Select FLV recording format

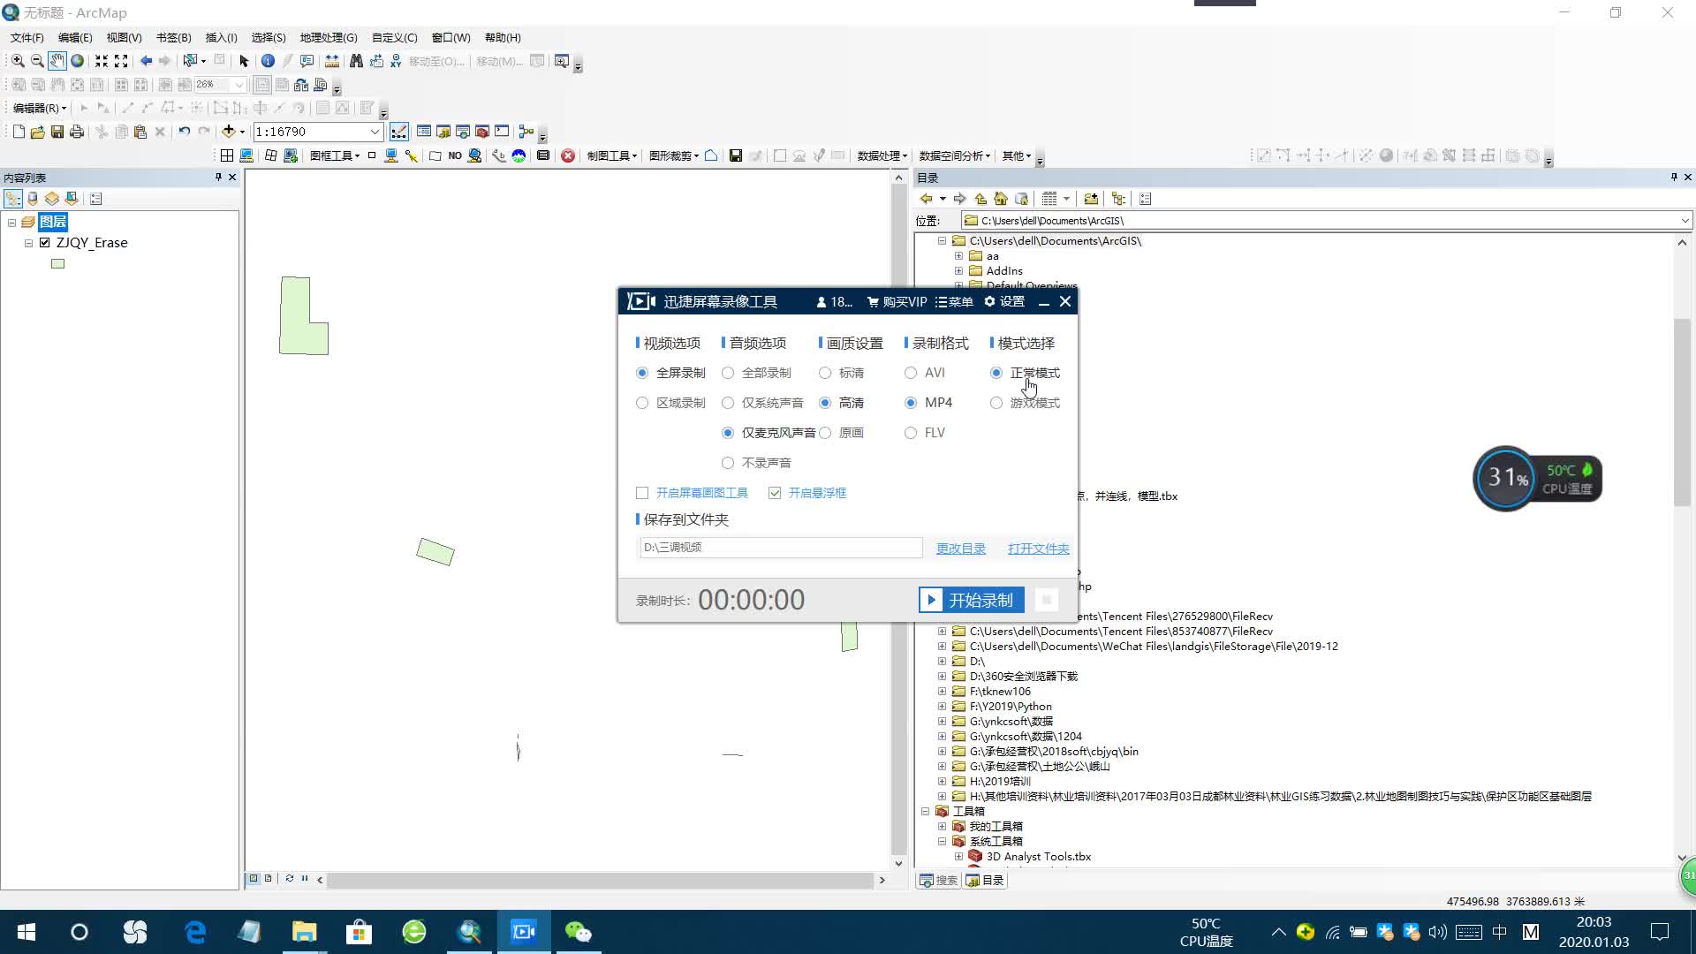click(911, 433)
